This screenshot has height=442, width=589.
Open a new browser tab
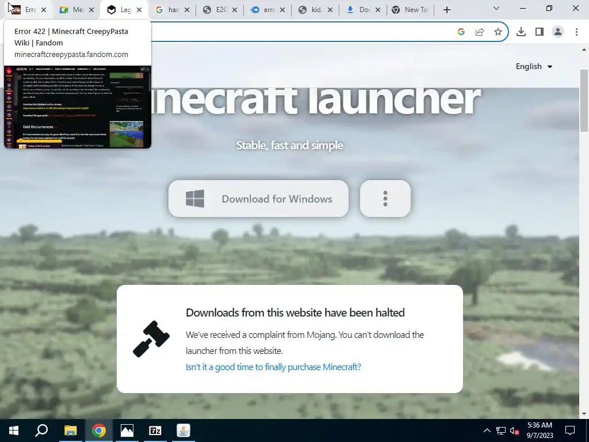(x=446, y=10)
